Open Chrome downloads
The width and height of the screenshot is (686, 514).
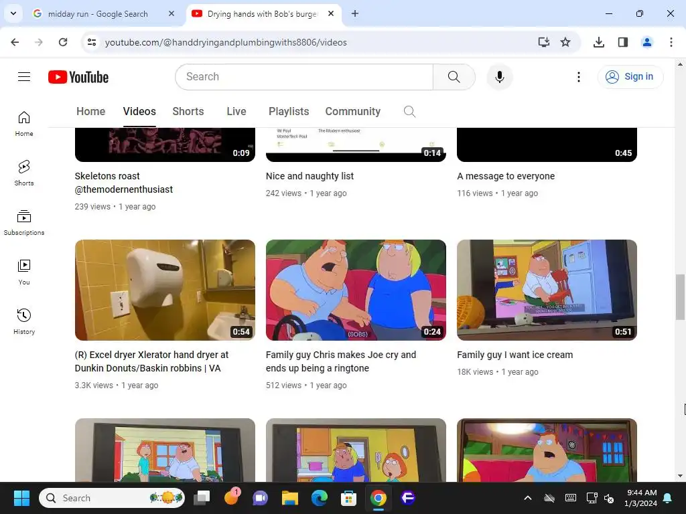pos(599,42)
